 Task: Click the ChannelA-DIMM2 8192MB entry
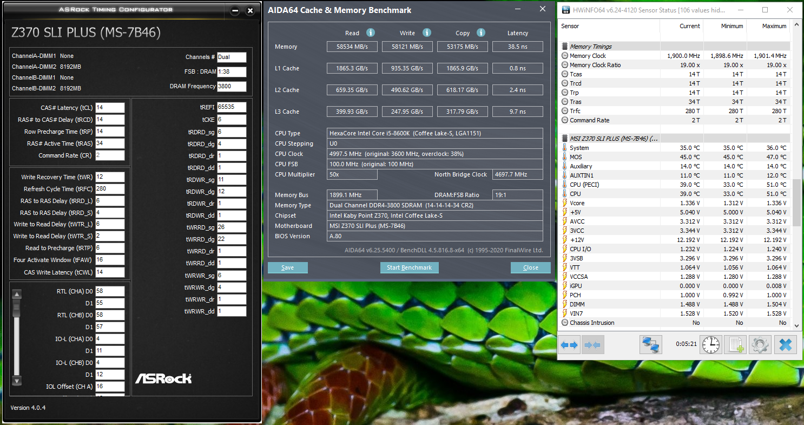(47, 67)
